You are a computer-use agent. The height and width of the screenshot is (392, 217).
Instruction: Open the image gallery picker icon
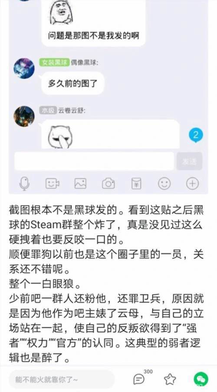pyautogui.click(x=80, y=184)
